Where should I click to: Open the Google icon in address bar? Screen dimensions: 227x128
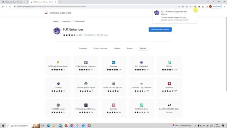(179, 6)
